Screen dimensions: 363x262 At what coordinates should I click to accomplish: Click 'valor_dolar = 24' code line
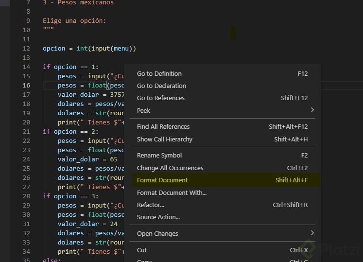coord(87,224)
